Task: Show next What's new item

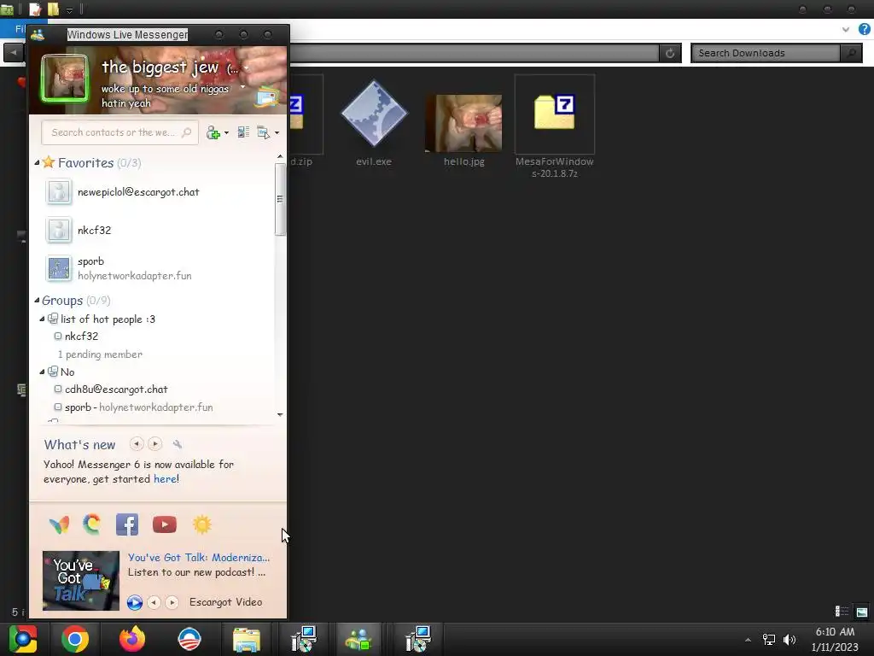Action: tap(155, 444)
